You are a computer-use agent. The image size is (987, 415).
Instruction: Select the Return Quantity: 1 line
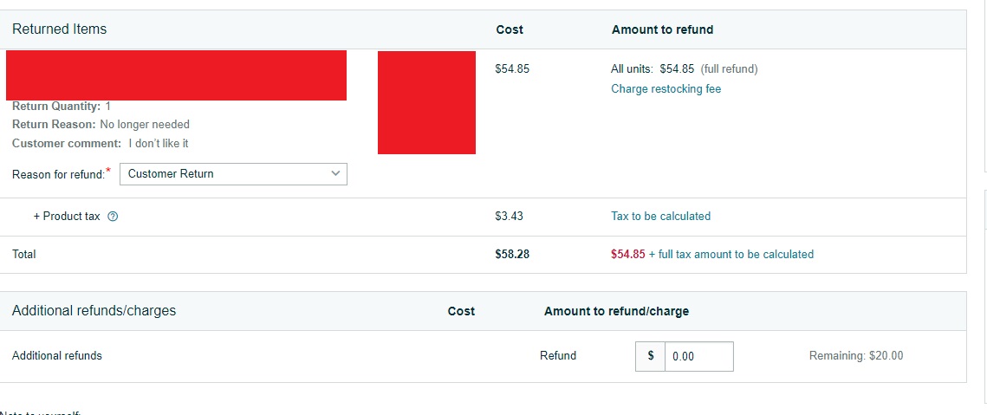point(61,107)
